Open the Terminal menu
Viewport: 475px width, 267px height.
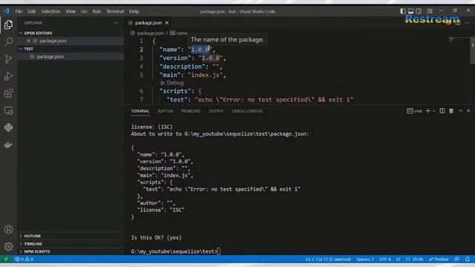click(115, 11)
